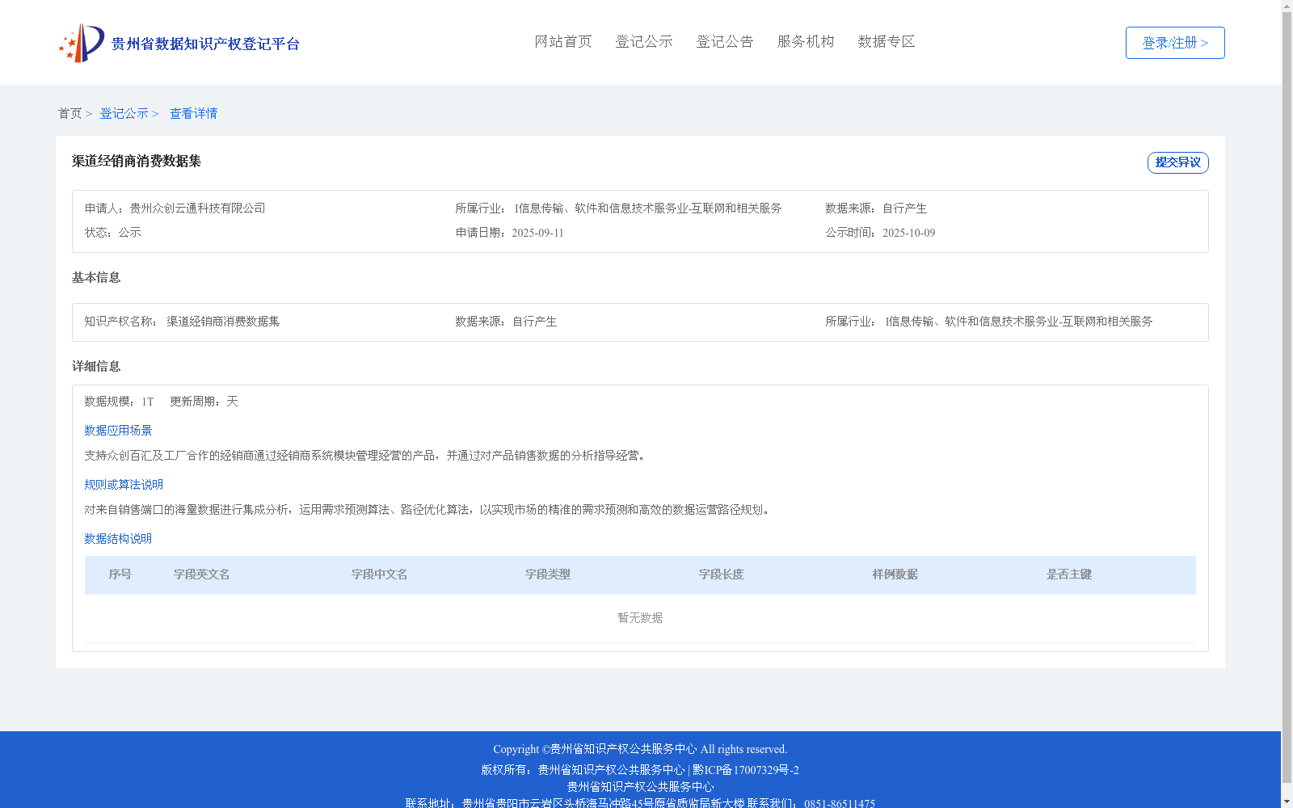Open the 登记公告 navigation menu
1293x808 pixels.
[725, 41]
